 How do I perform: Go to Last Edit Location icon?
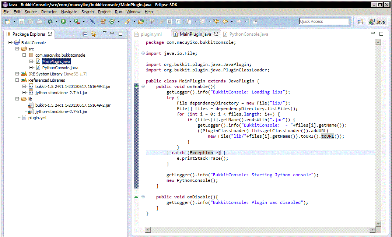pyautogui.click(x=216, y=21)
